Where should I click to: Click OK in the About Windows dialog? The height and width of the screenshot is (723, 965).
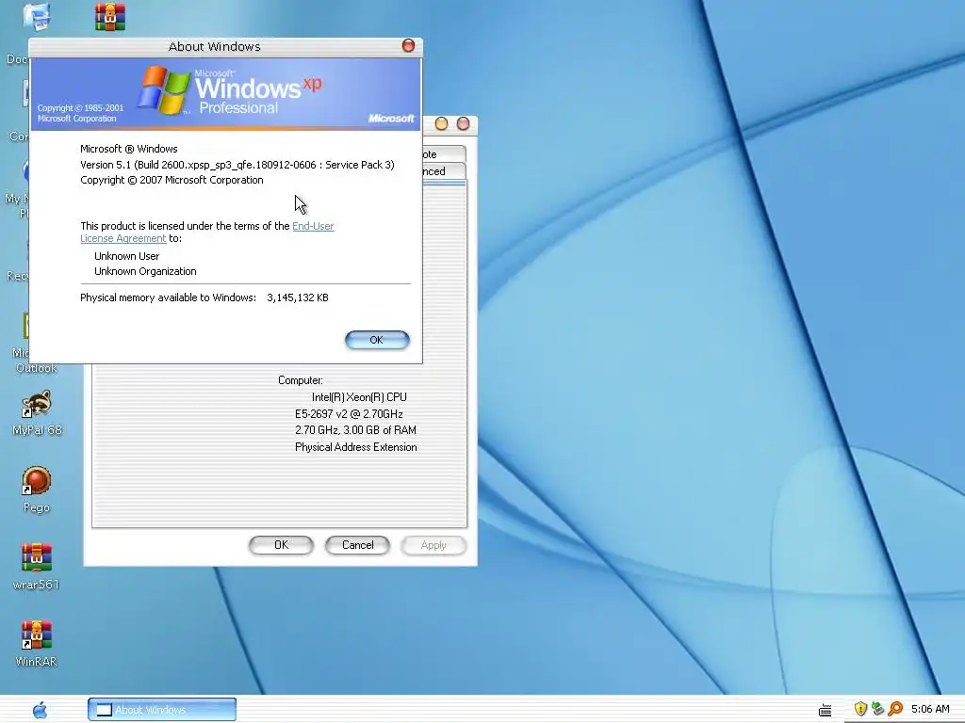[x=377, y=340]
